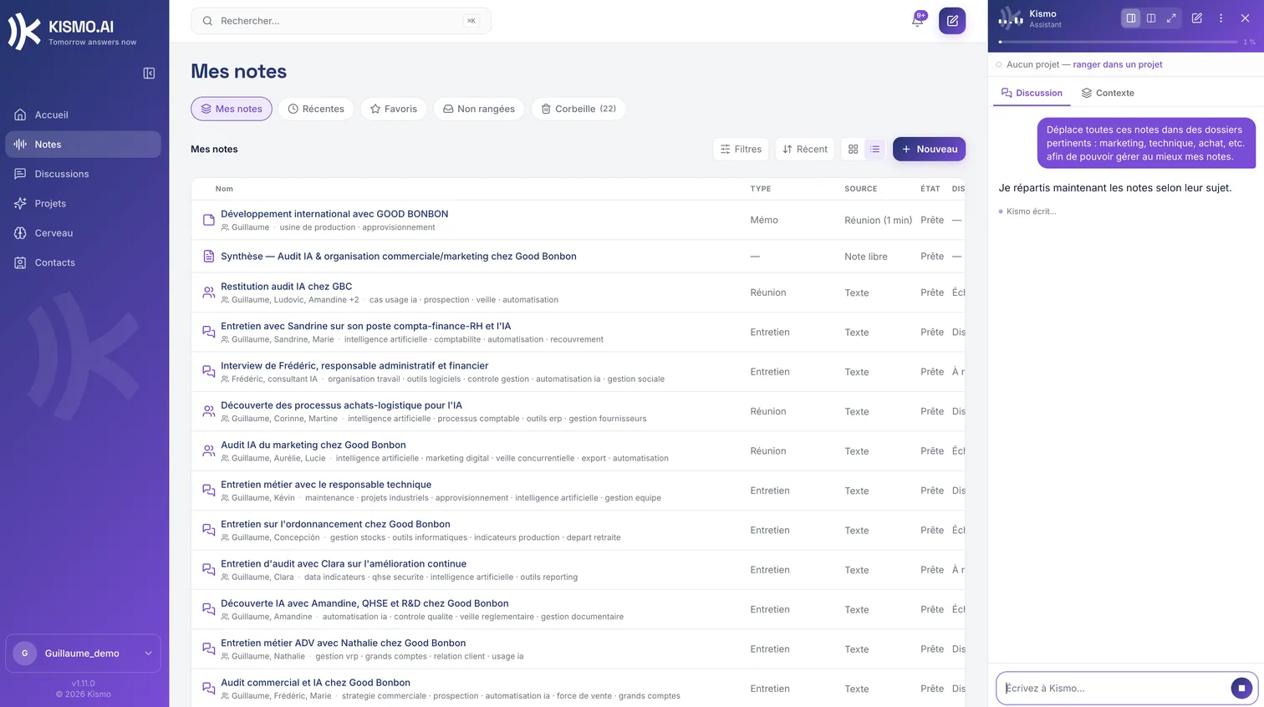Close the Kismo assistant panel
Screen dimensions: 1264x707
1245,18
